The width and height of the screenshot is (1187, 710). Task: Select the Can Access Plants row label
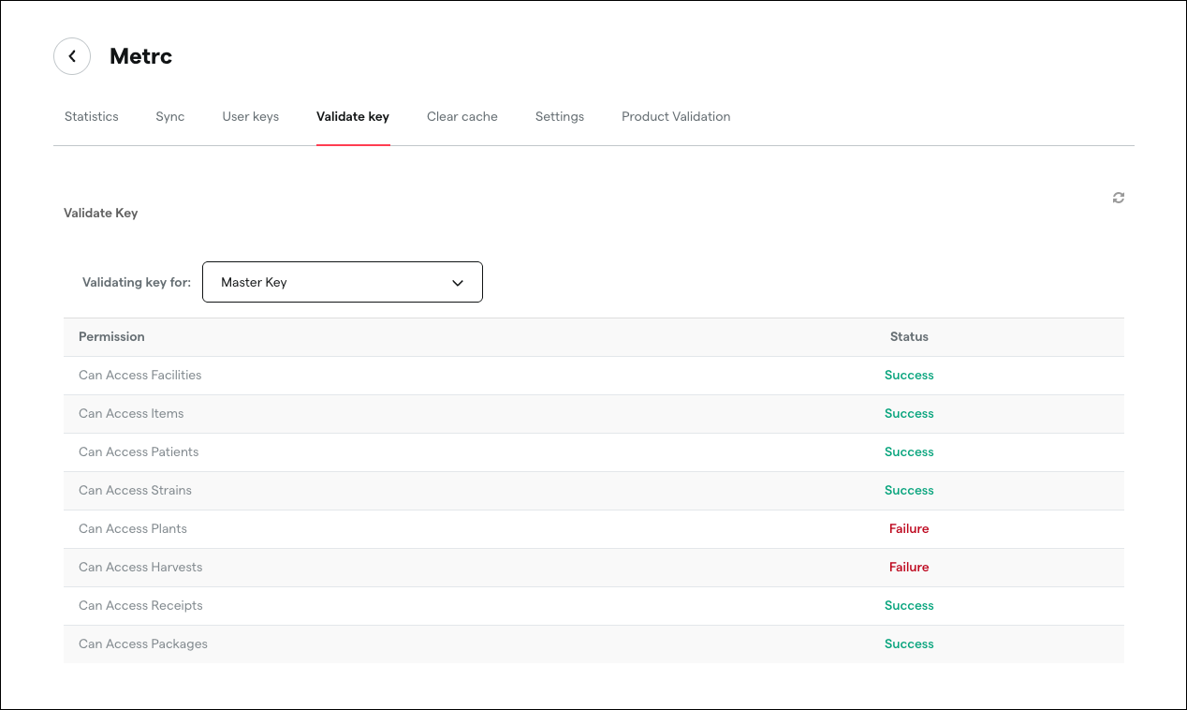tap(133, 528)
